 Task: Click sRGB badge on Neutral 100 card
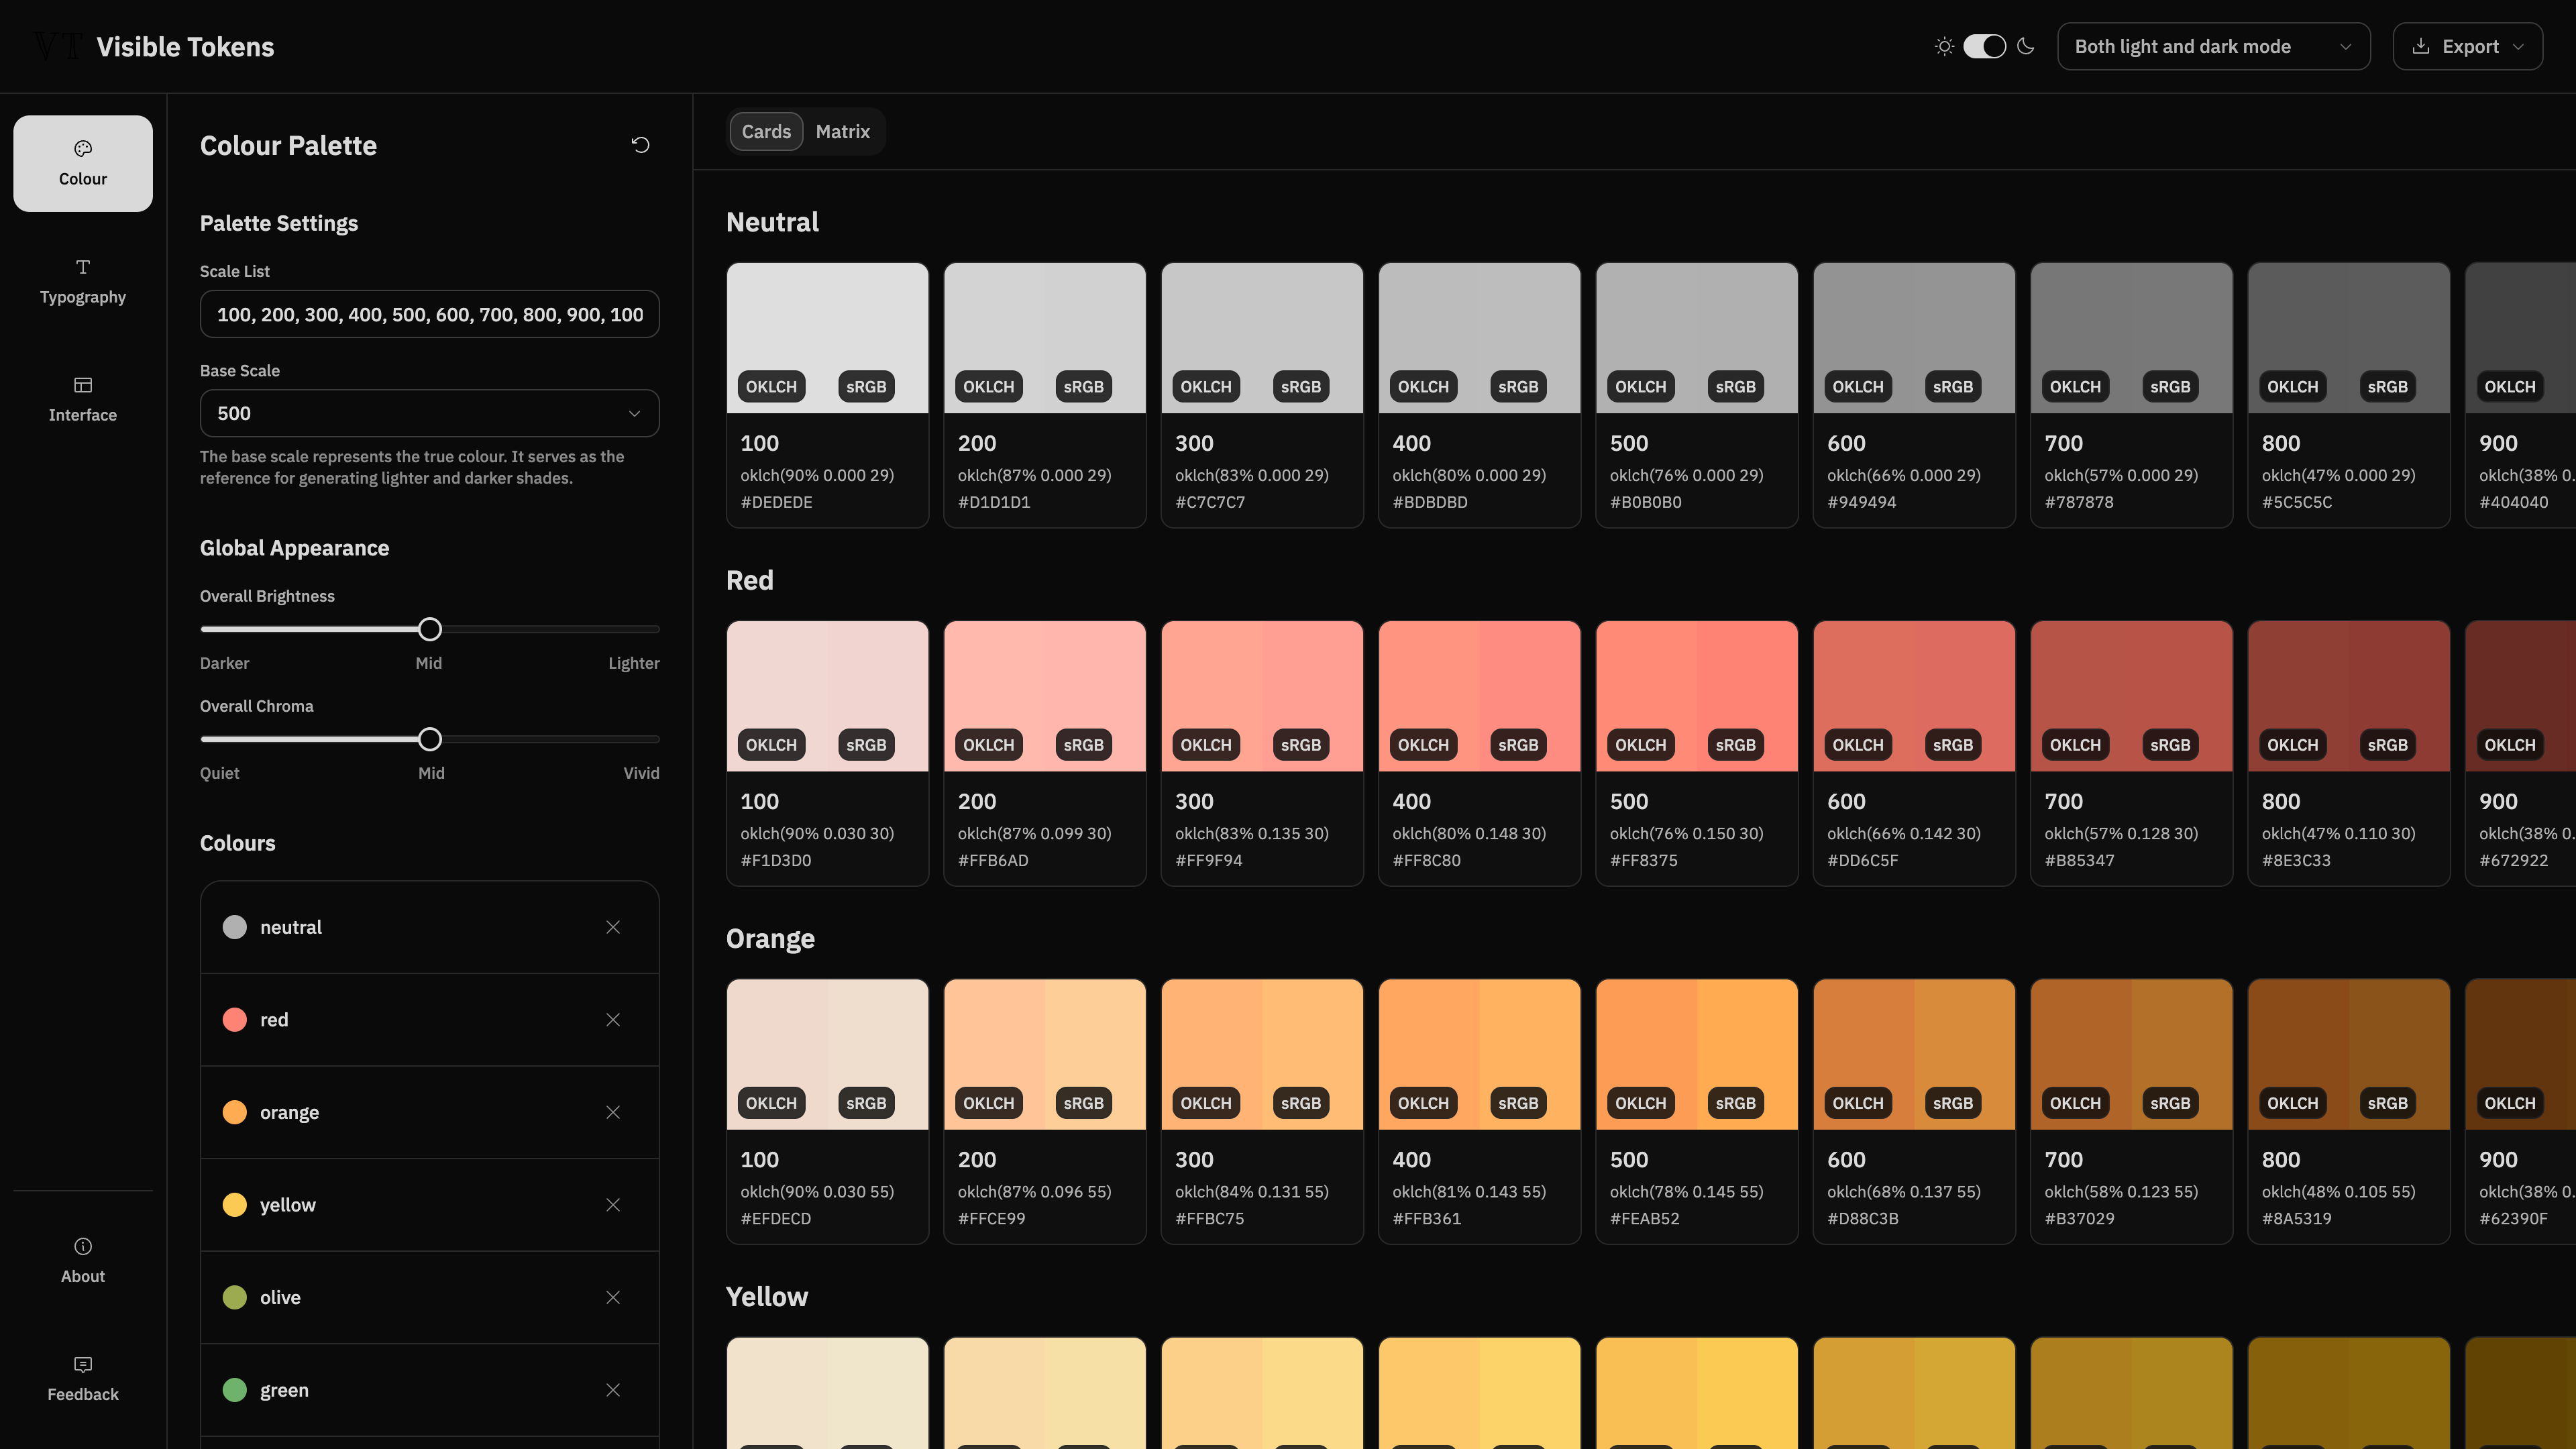[866, 387]
